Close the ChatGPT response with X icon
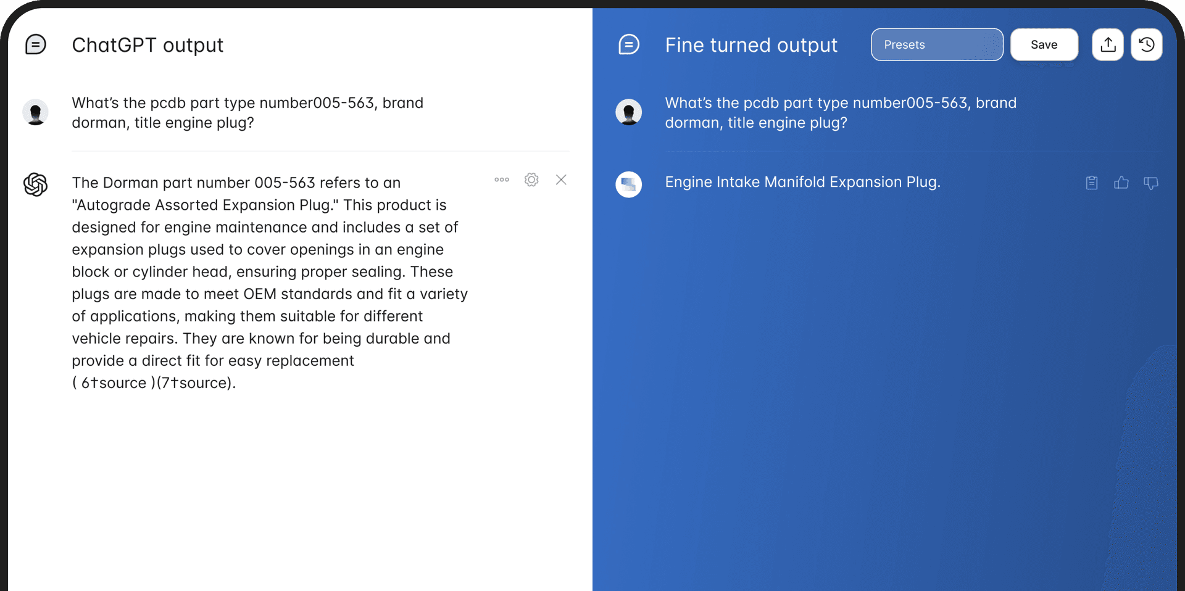 click(x=561, y=180)
